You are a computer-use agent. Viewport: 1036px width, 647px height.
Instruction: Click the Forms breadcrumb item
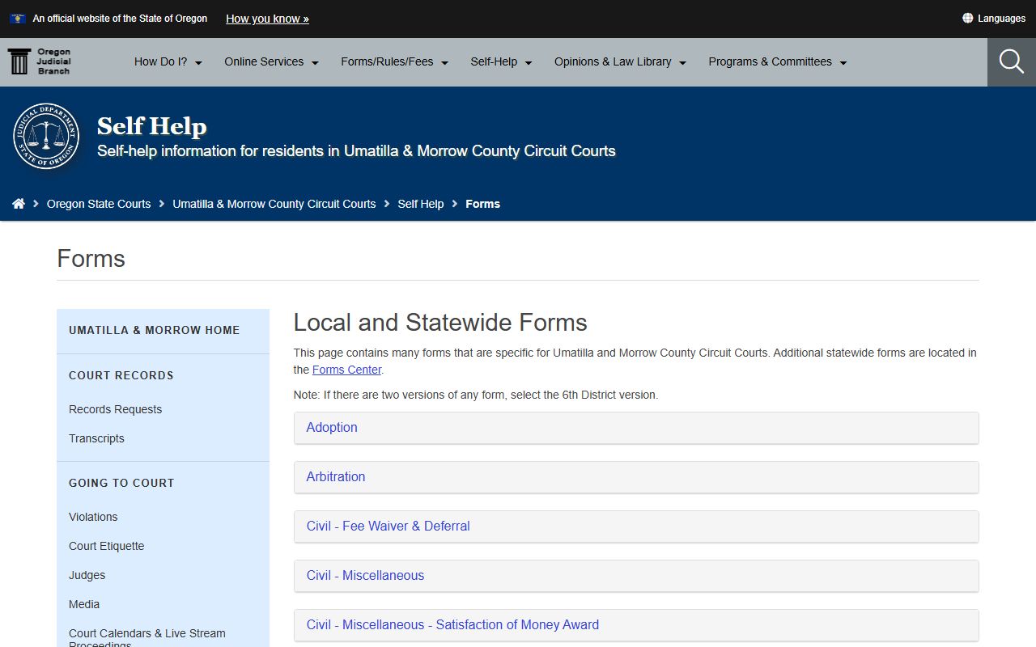(x=482, y=204)
